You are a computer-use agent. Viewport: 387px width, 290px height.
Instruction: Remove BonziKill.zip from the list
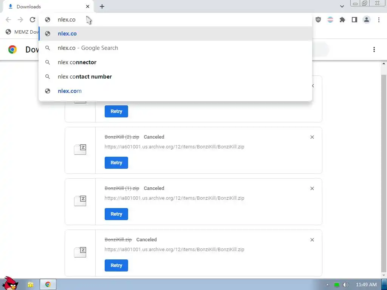(312, 240)
